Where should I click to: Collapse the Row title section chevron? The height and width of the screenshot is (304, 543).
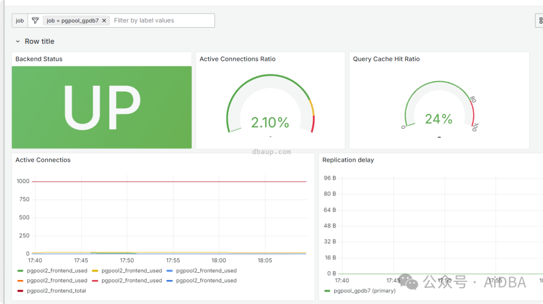click(x=18, y=41)
